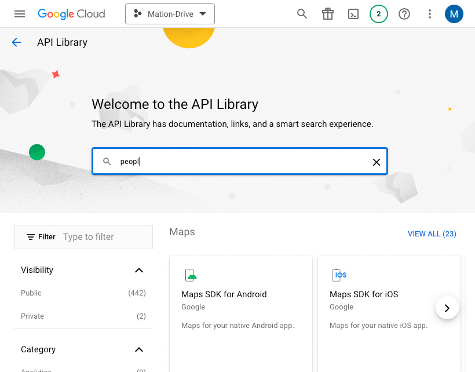Click the Maps section heading
This screenshot has width=475, height=372.
click(x=182, y=232)
